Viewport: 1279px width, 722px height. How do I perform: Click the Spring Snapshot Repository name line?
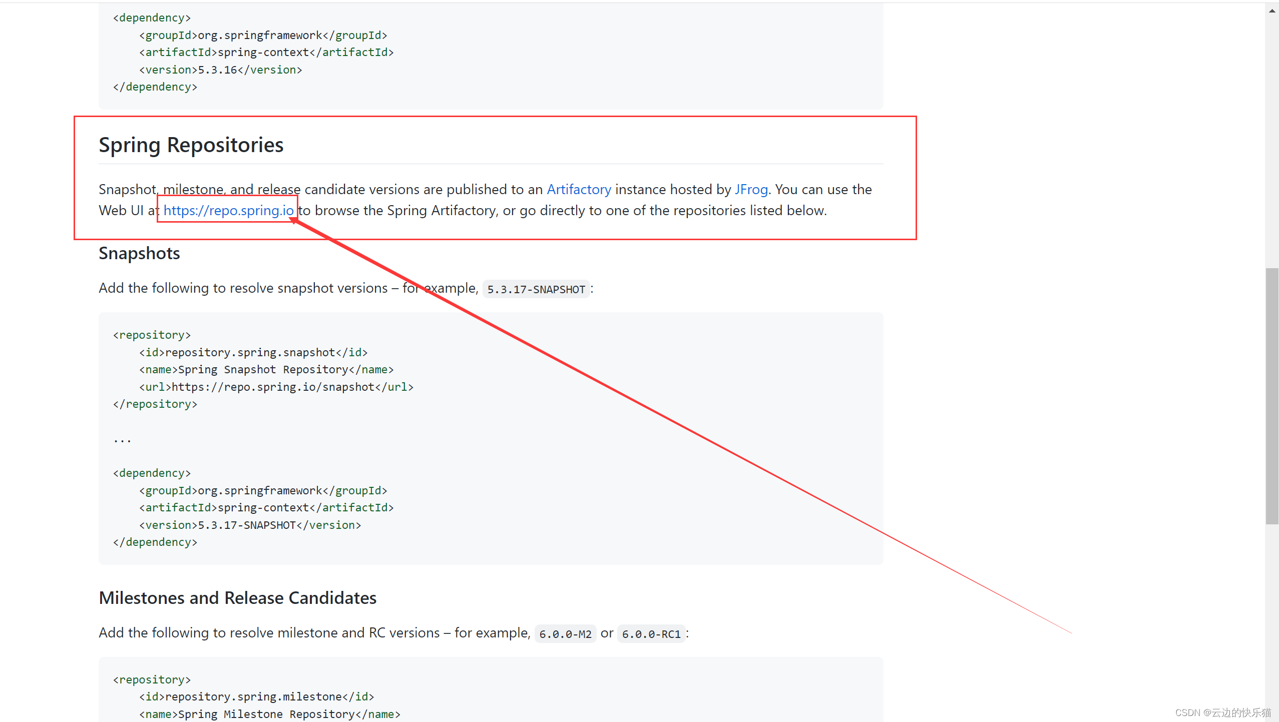pyautogui.click(x=266, y=369)
